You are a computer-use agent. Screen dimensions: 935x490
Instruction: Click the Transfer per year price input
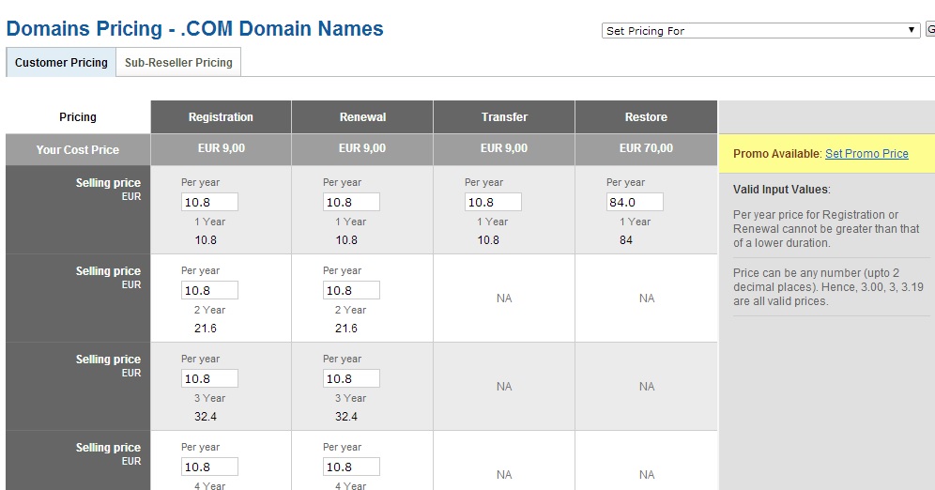493,202
